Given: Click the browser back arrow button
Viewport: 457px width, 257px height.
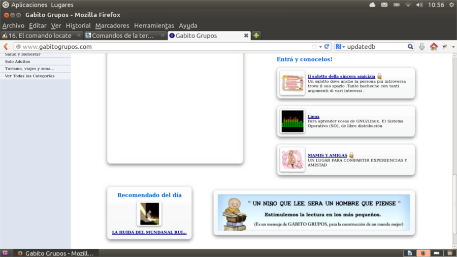Looking at the screenshot, I should (6, 46).
